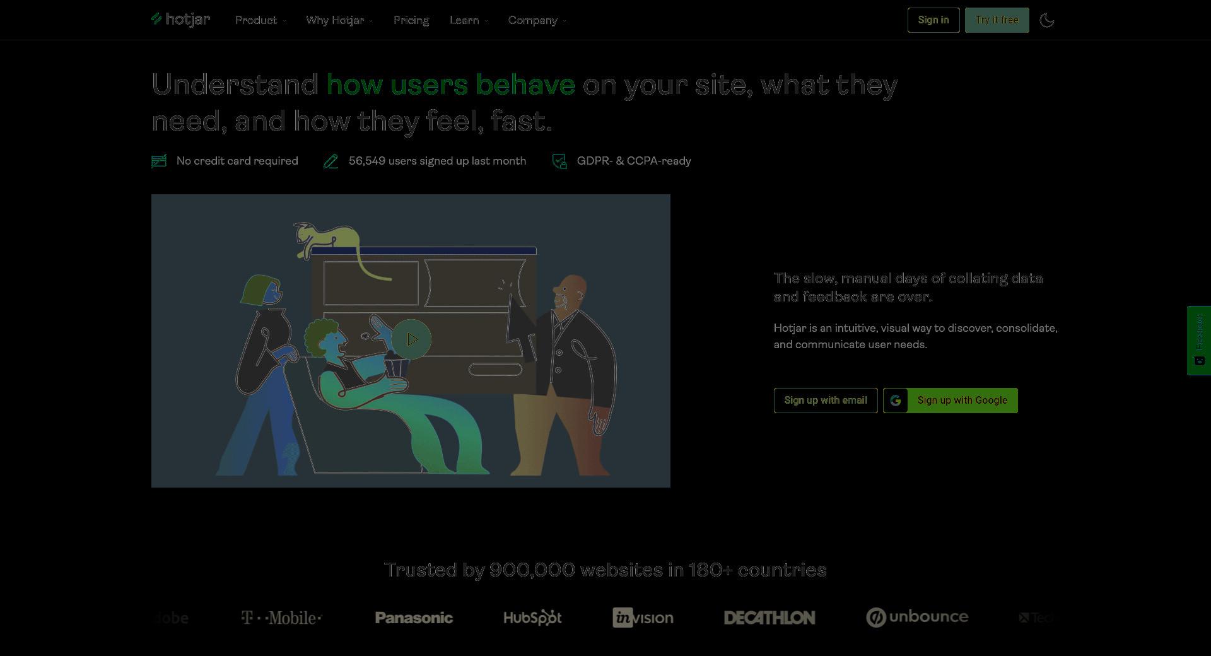
Task: Click the T-Mobile logo
Action: tap(282, 618)
